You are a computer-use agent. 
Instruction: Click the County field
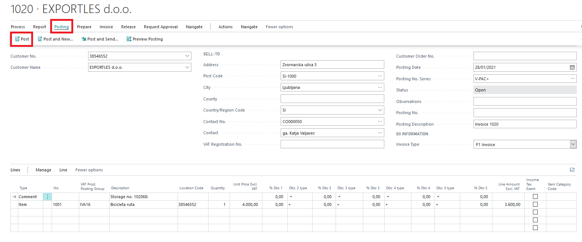pos(332,99)
